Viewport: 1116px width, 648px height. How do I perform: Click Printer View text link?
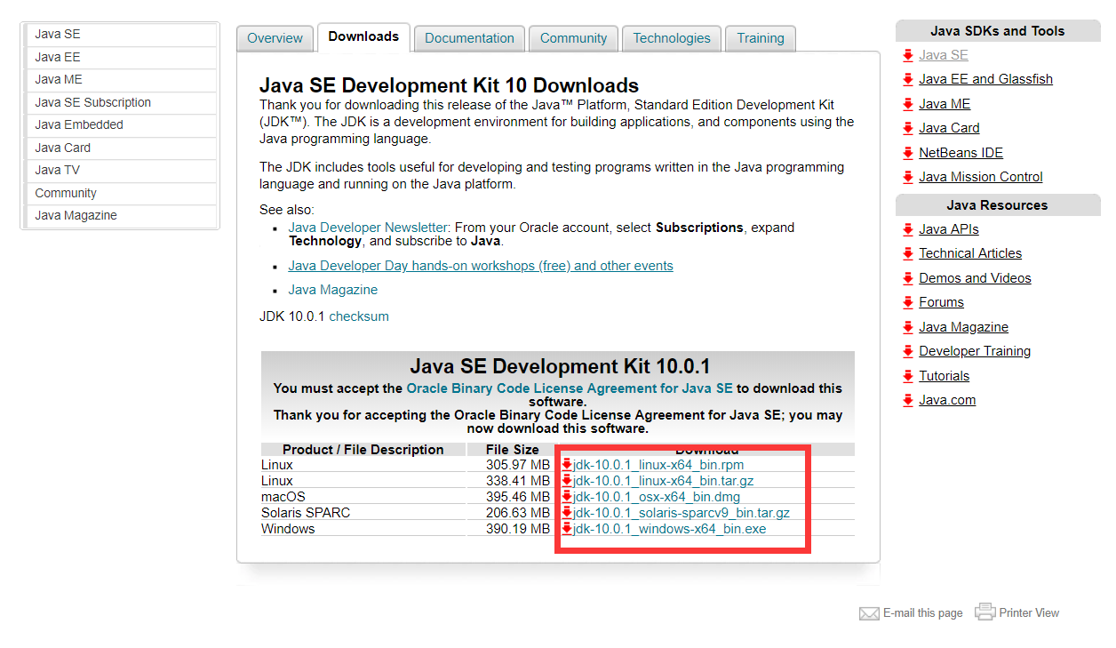pyautogui.click(x=1029, y=613)
